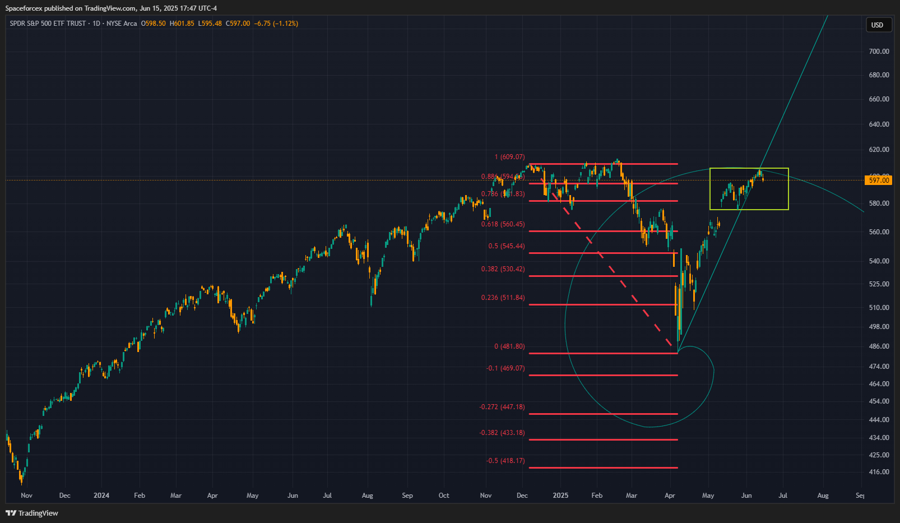Select the high value H601.85

coord(182,24)
